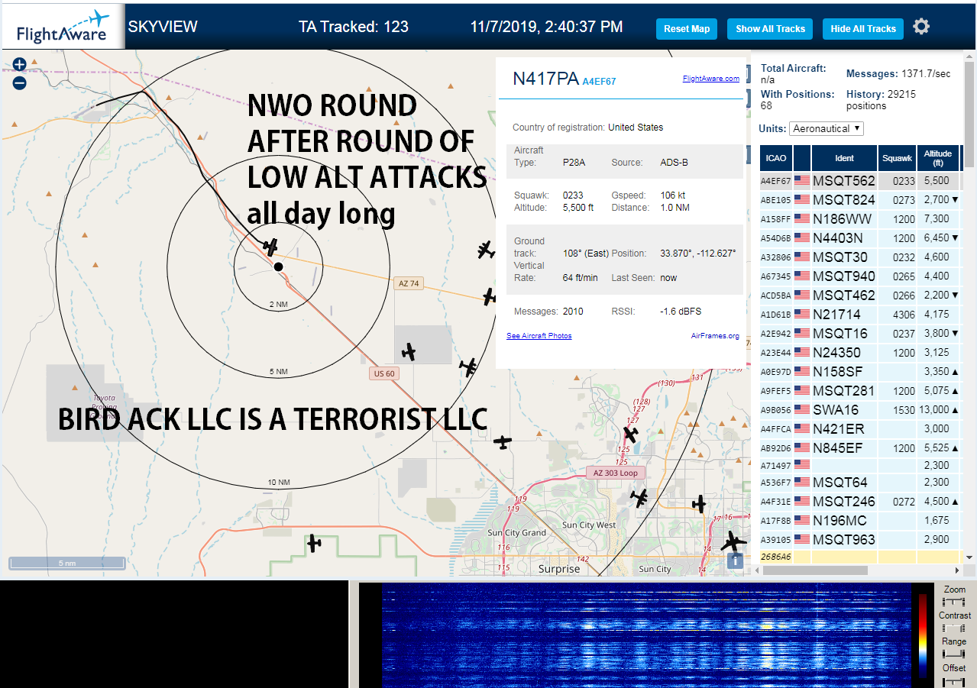Click the waterfall spectrum display

point(646,635)
